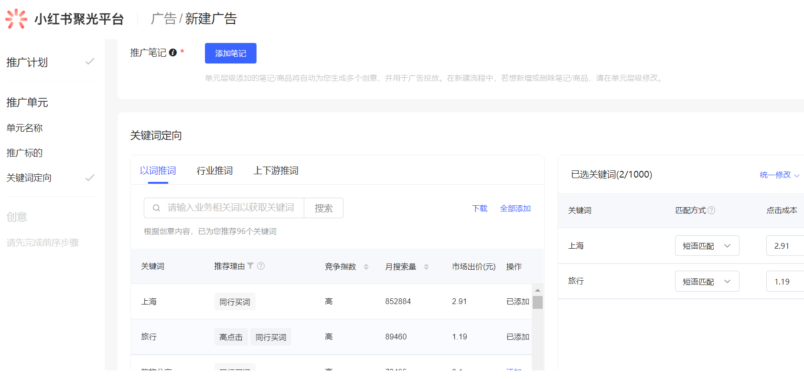Screen dimensions: 804x379
Task: Click 已添加 in the 旅行 row
Action: pos(518,337)
